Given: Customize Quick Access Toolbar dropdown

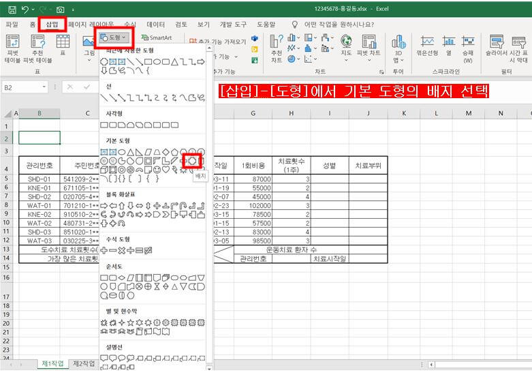Looking at the screenshot, I should pos(73,10).
